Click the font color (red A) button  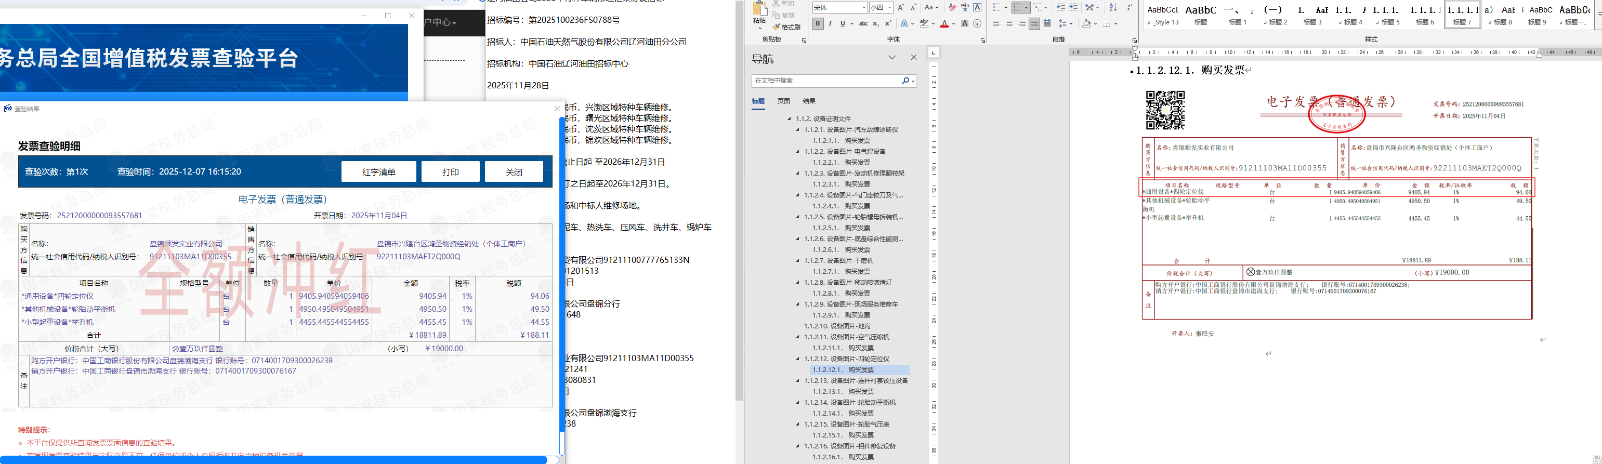[x=944, y=23]
